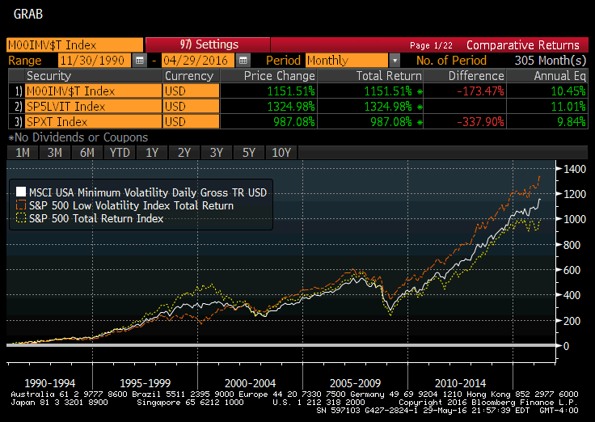Select the 10Y range tab
Image resolution: width=595 pixels, height=422 pixels.
coord(281,153)
